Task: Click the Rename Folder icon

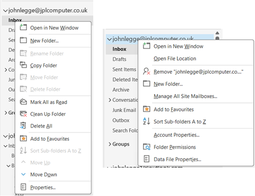Action: tap(23, 53)
